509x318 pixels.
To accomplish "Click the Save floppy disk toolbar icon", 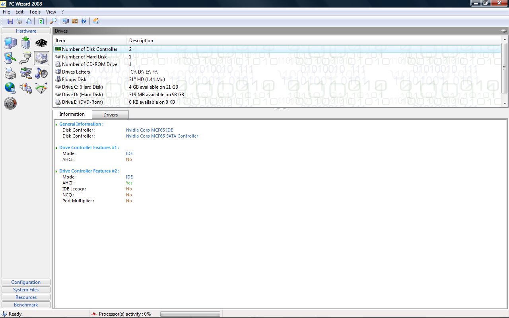I will (x=10, y=21).
